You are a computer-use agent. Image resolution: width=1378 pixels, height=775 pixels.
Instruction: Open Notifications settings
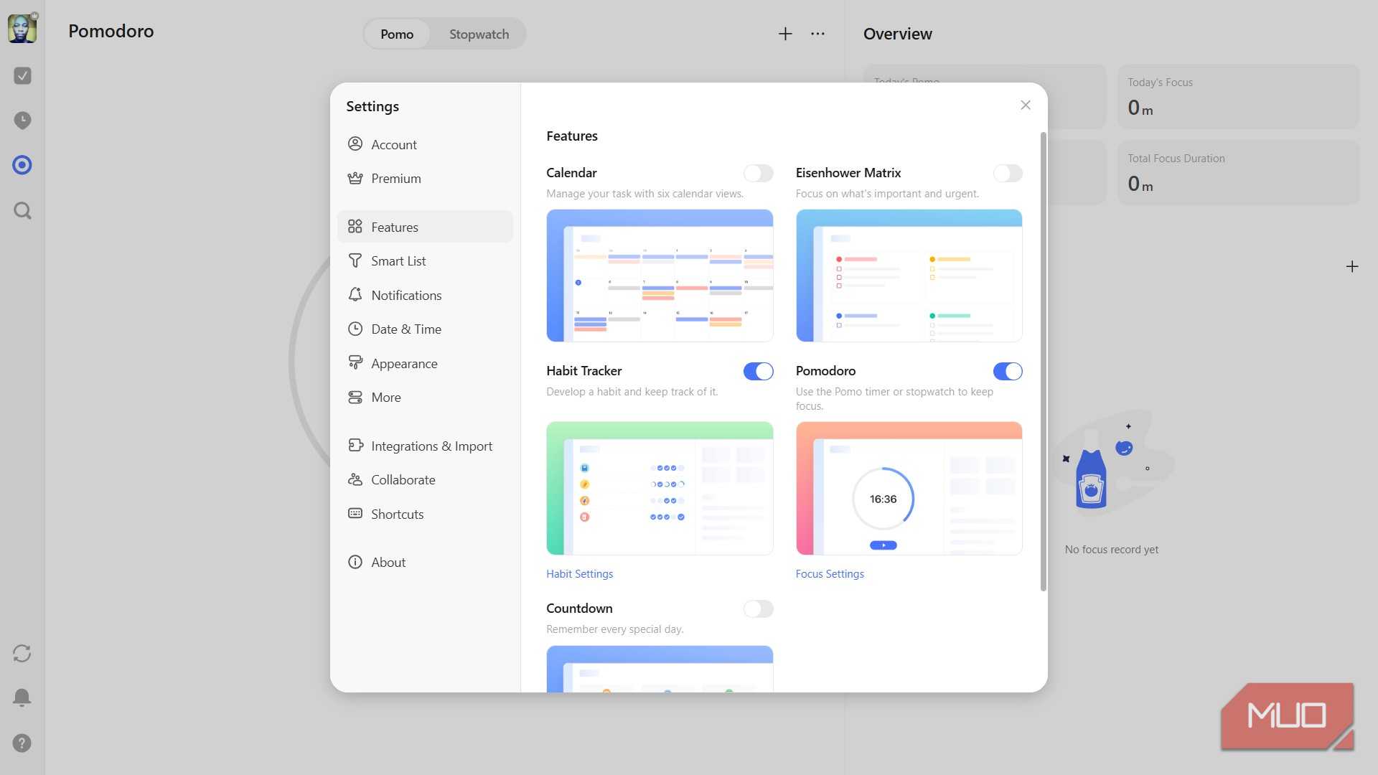point(425,295)
